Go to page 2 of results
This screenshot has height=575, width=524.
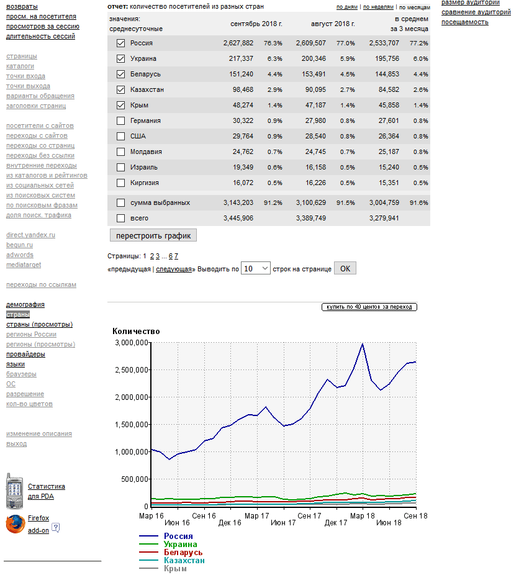(152, 256)
